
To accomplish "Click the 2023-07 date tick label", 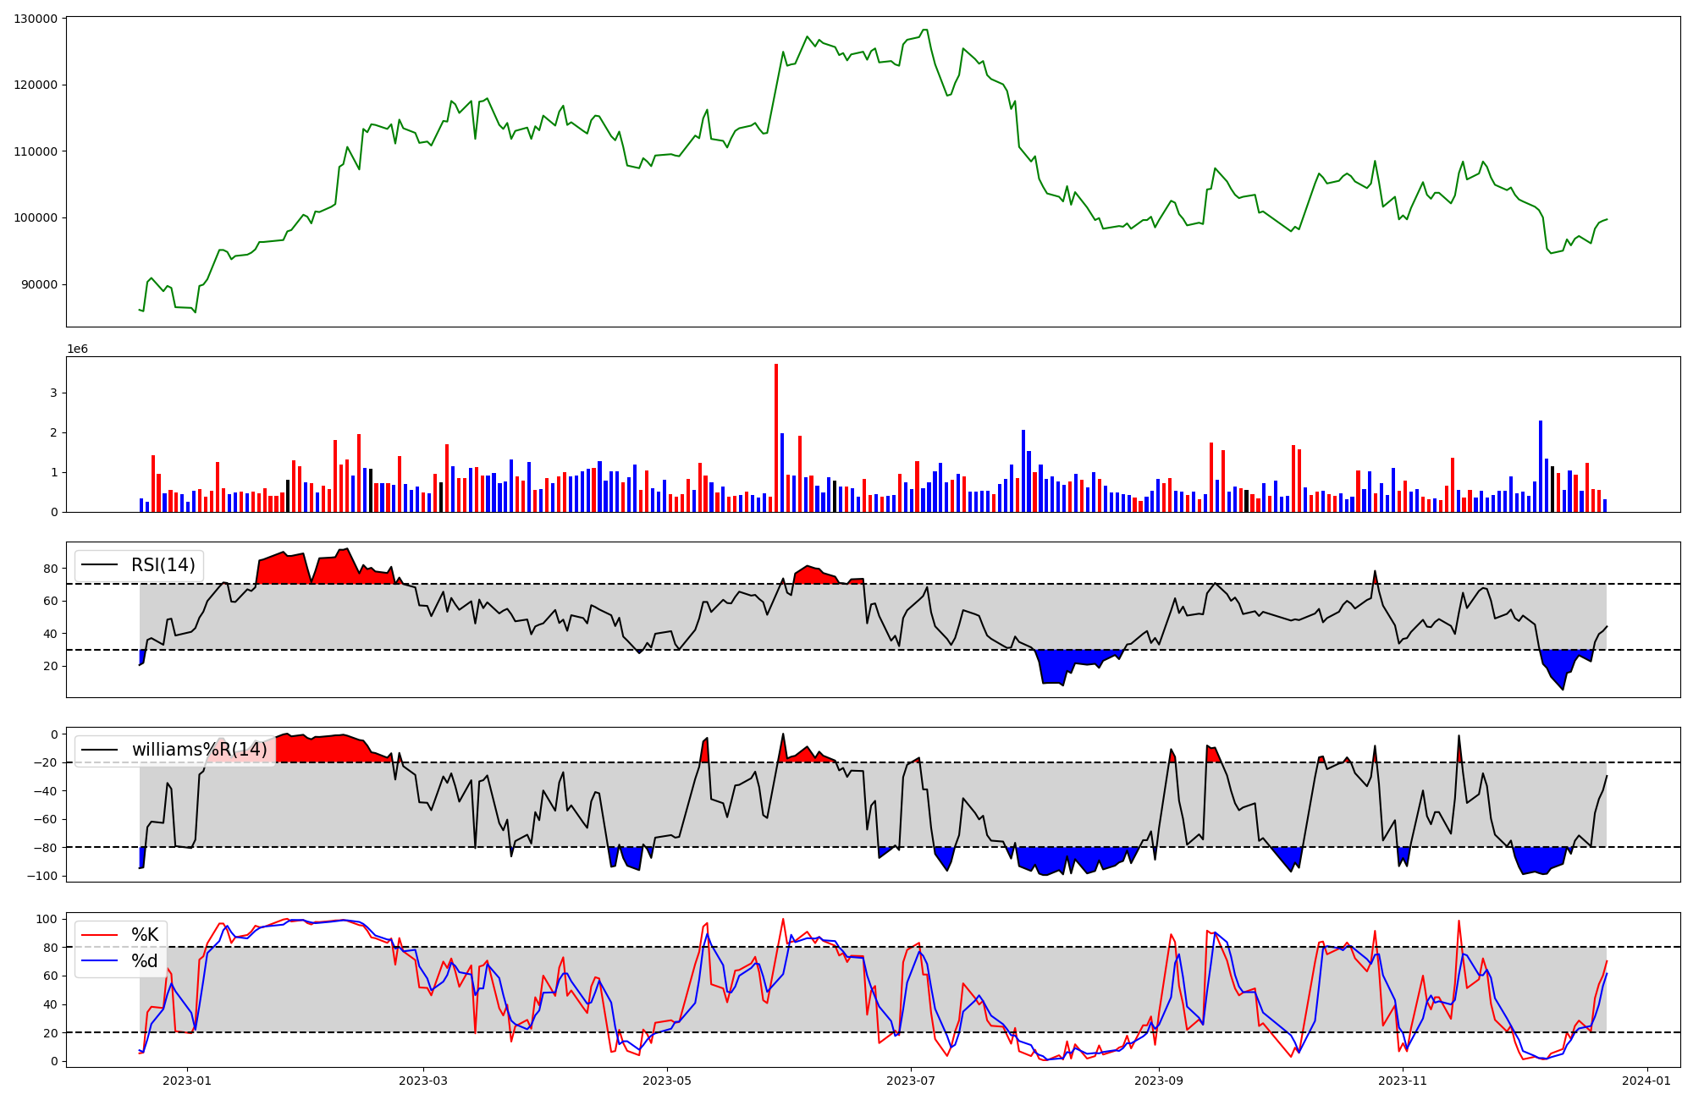I will point(911,1081).
